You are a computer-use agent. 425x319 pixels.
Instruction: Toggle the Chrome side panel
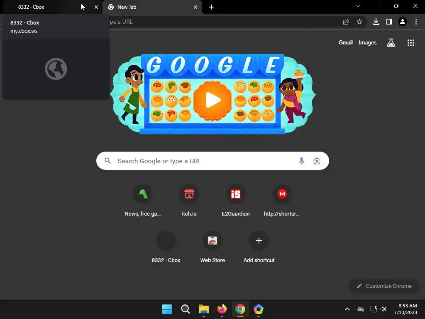coord(389,22)
